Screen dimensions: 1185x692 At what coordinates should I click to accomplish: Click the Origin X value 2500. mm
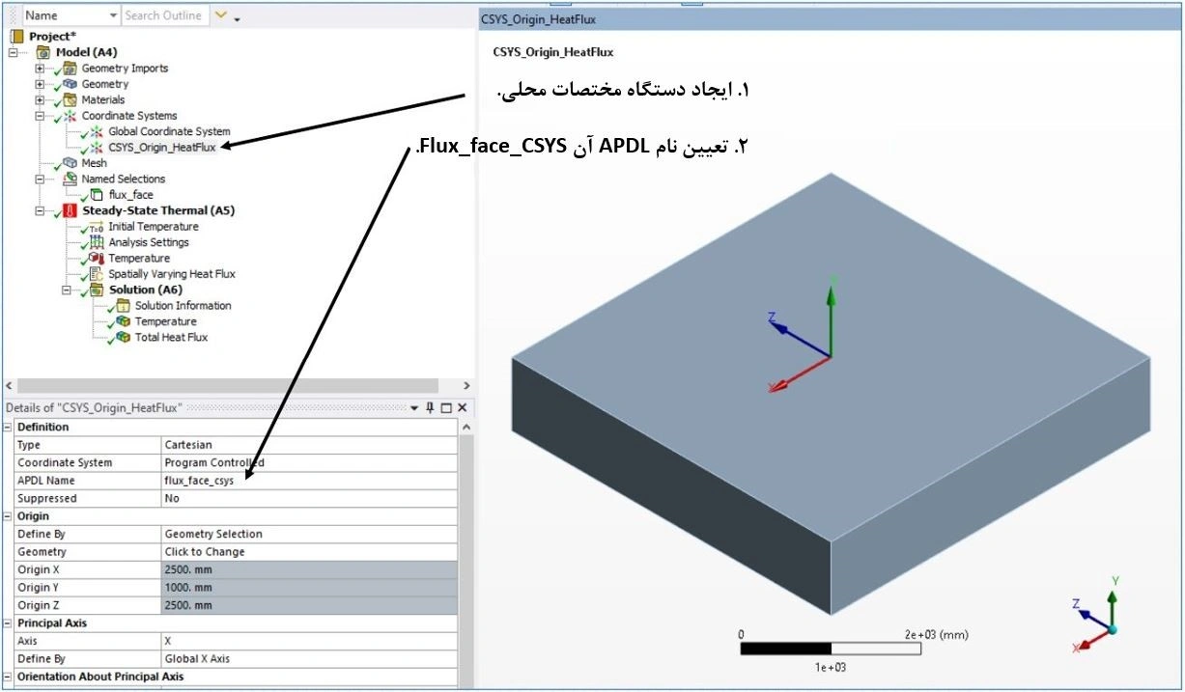coord(309,569)
